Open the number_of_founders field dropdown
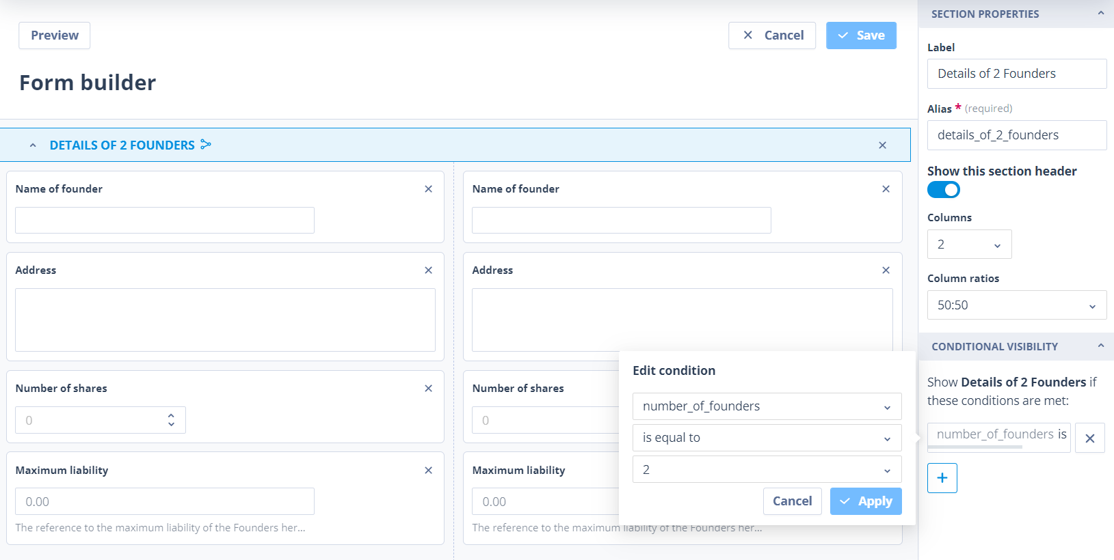The height and width of the screenshot is (560, 1114). (767, 406)
